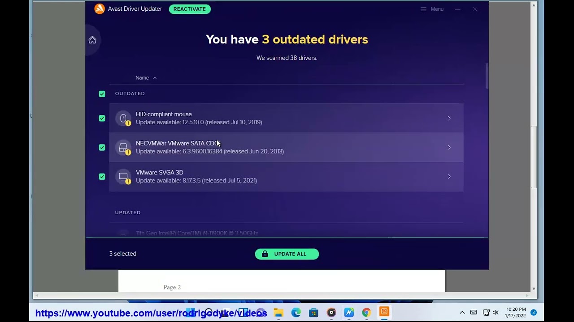
Task: Open Google Chrome from the taskbar
Action: pyautogui.click(x=366, y=313)
